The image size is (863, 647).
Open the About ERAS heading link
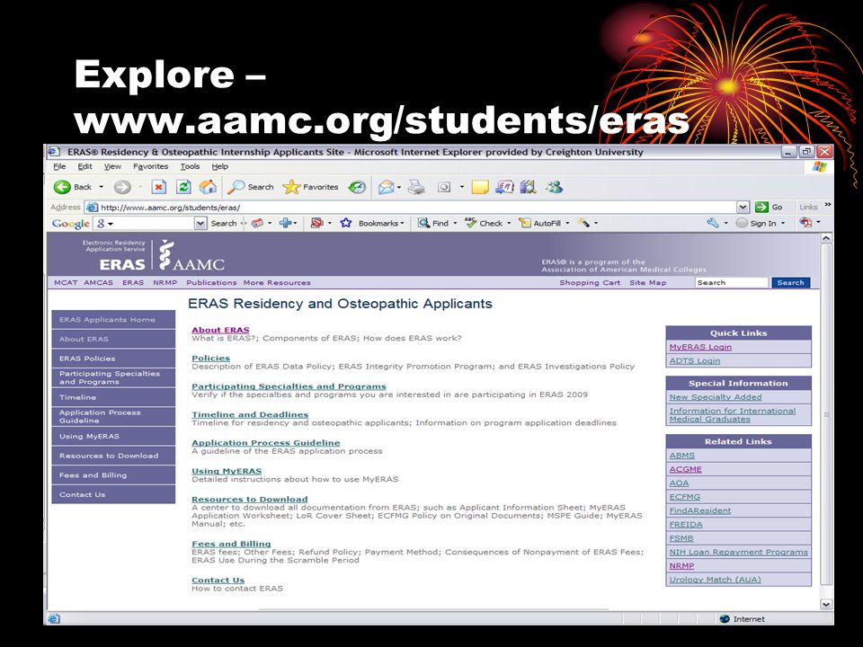(220, 330)
